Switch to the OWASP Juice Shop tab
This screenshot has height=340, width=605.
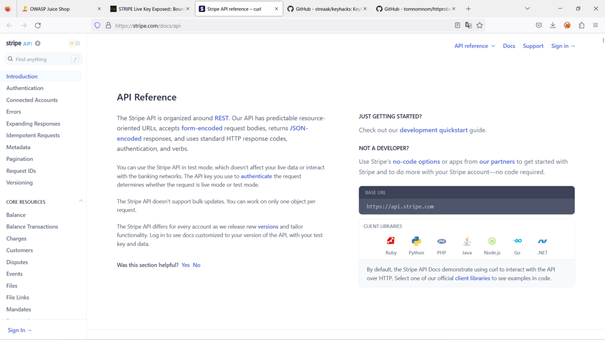pos(62,9)
